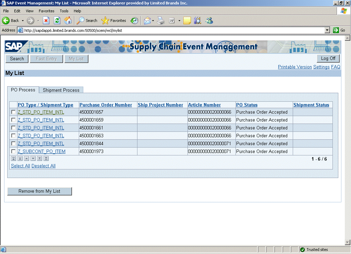The image size is (351, 254).
Task: Select the PO Process tab
Action: point(23,90)
